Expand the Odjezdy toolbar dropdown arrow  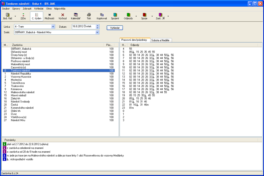coord(136,16)
